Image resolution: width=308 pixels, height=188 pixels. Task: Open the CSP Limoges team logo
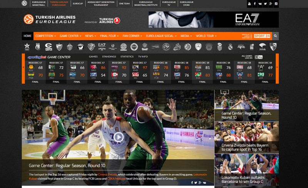(166, 47)
